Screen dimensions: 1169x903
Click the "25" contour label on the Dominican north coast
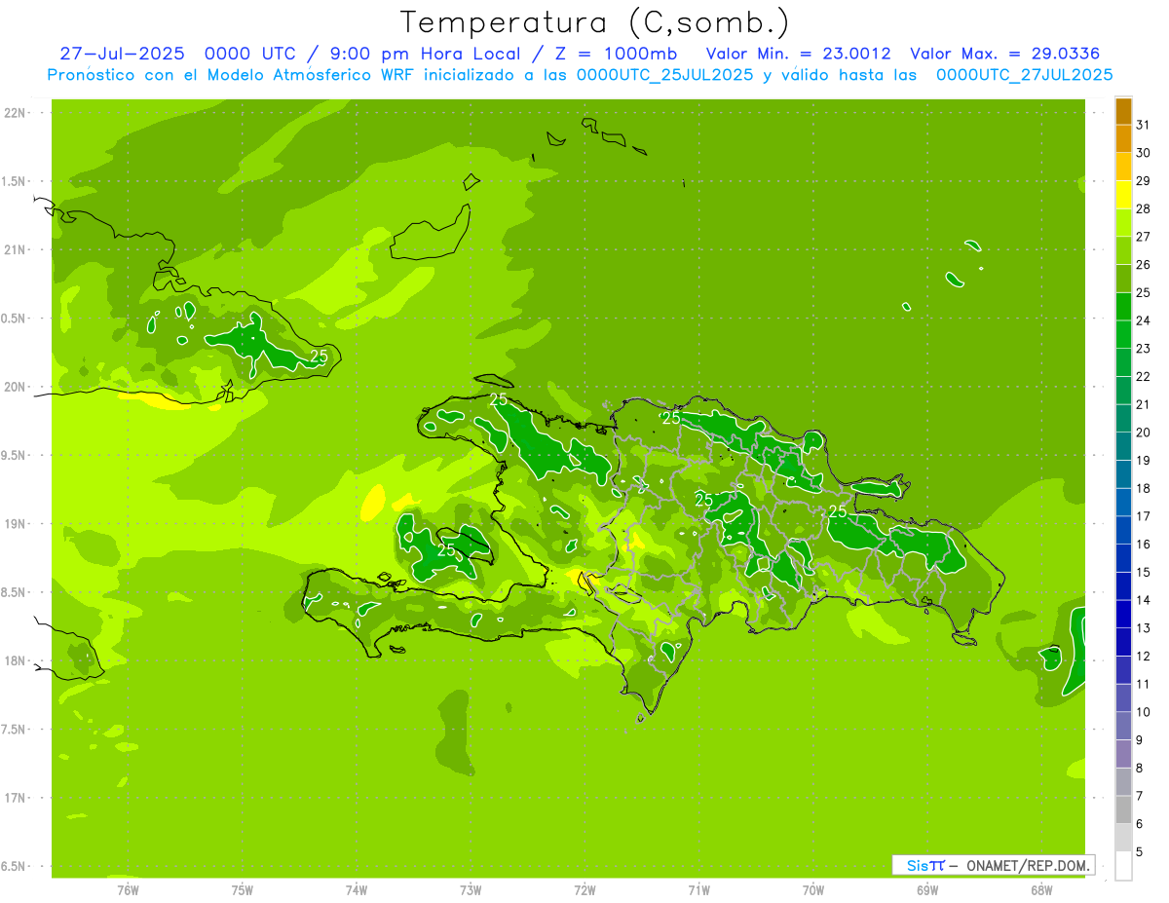tap(670, 417)
